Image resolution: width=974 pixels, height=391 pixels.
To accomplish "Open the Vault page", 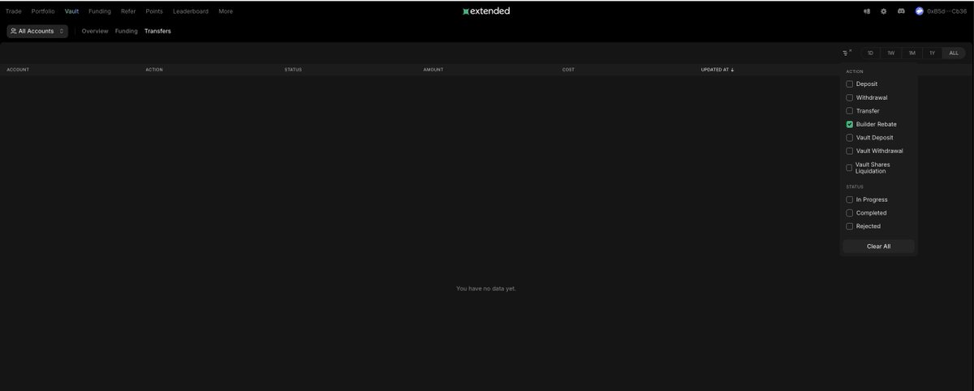I will (72, 11).
